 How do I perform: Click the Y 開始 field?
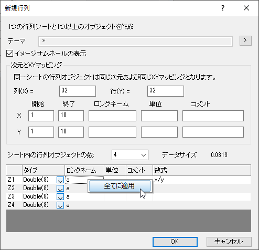[x=41, y=132]
